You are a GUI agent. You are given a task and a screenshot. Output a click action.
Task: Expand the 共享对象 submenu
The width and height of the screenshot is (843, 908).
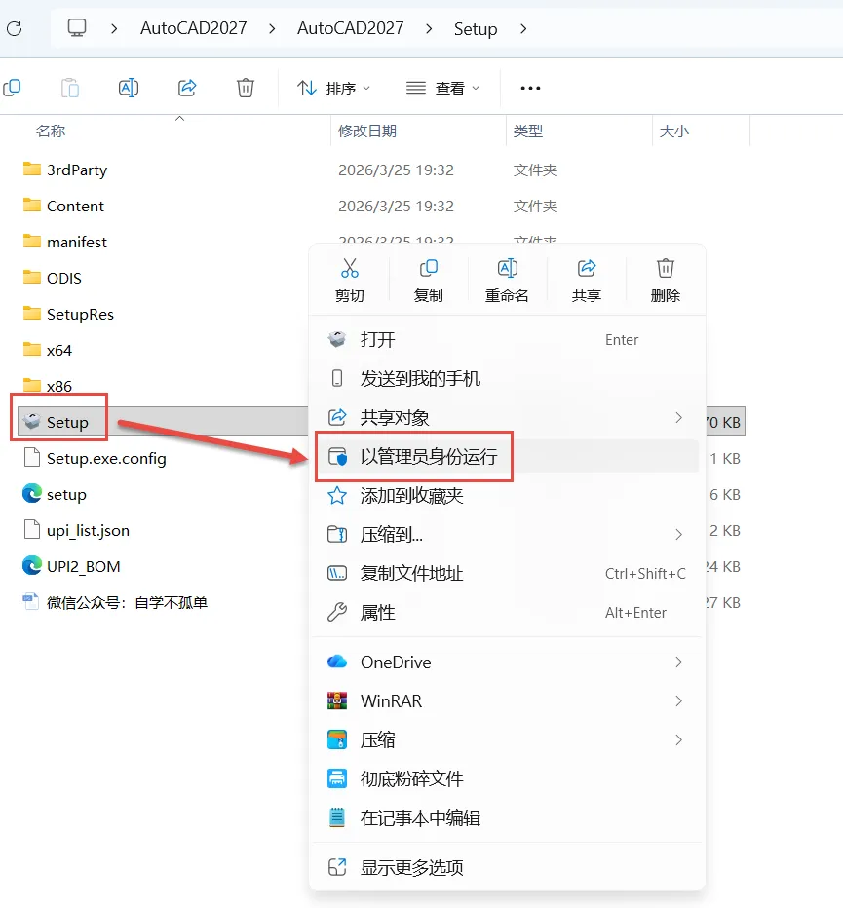click(507, 417)
